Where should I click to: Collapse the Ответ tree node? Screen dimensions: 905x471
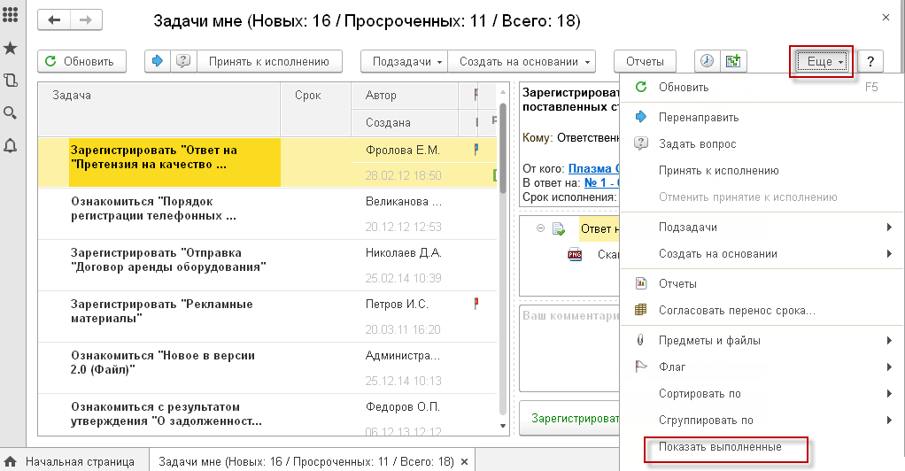tap(539, 228)
